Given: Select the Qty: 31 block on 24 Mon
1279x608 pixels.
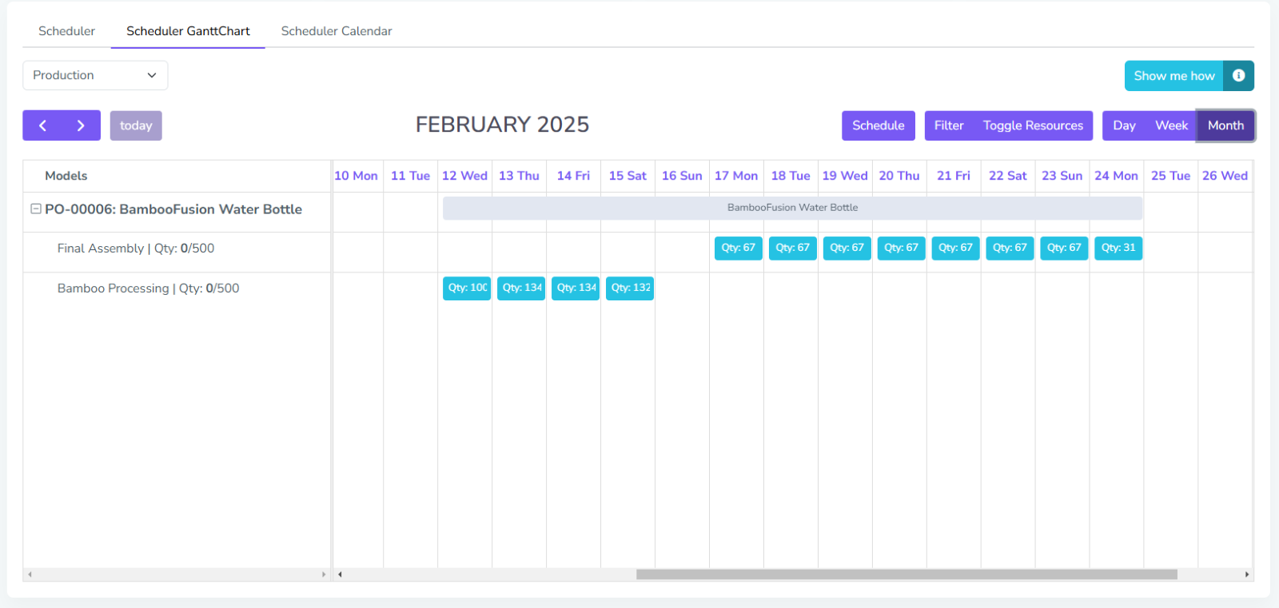Looking at the screenshot, I should point(1118,248).
